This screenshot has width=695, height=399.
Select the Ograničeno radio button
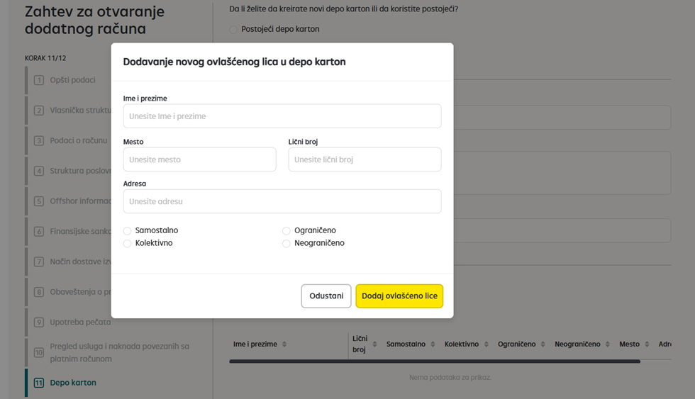287,231
